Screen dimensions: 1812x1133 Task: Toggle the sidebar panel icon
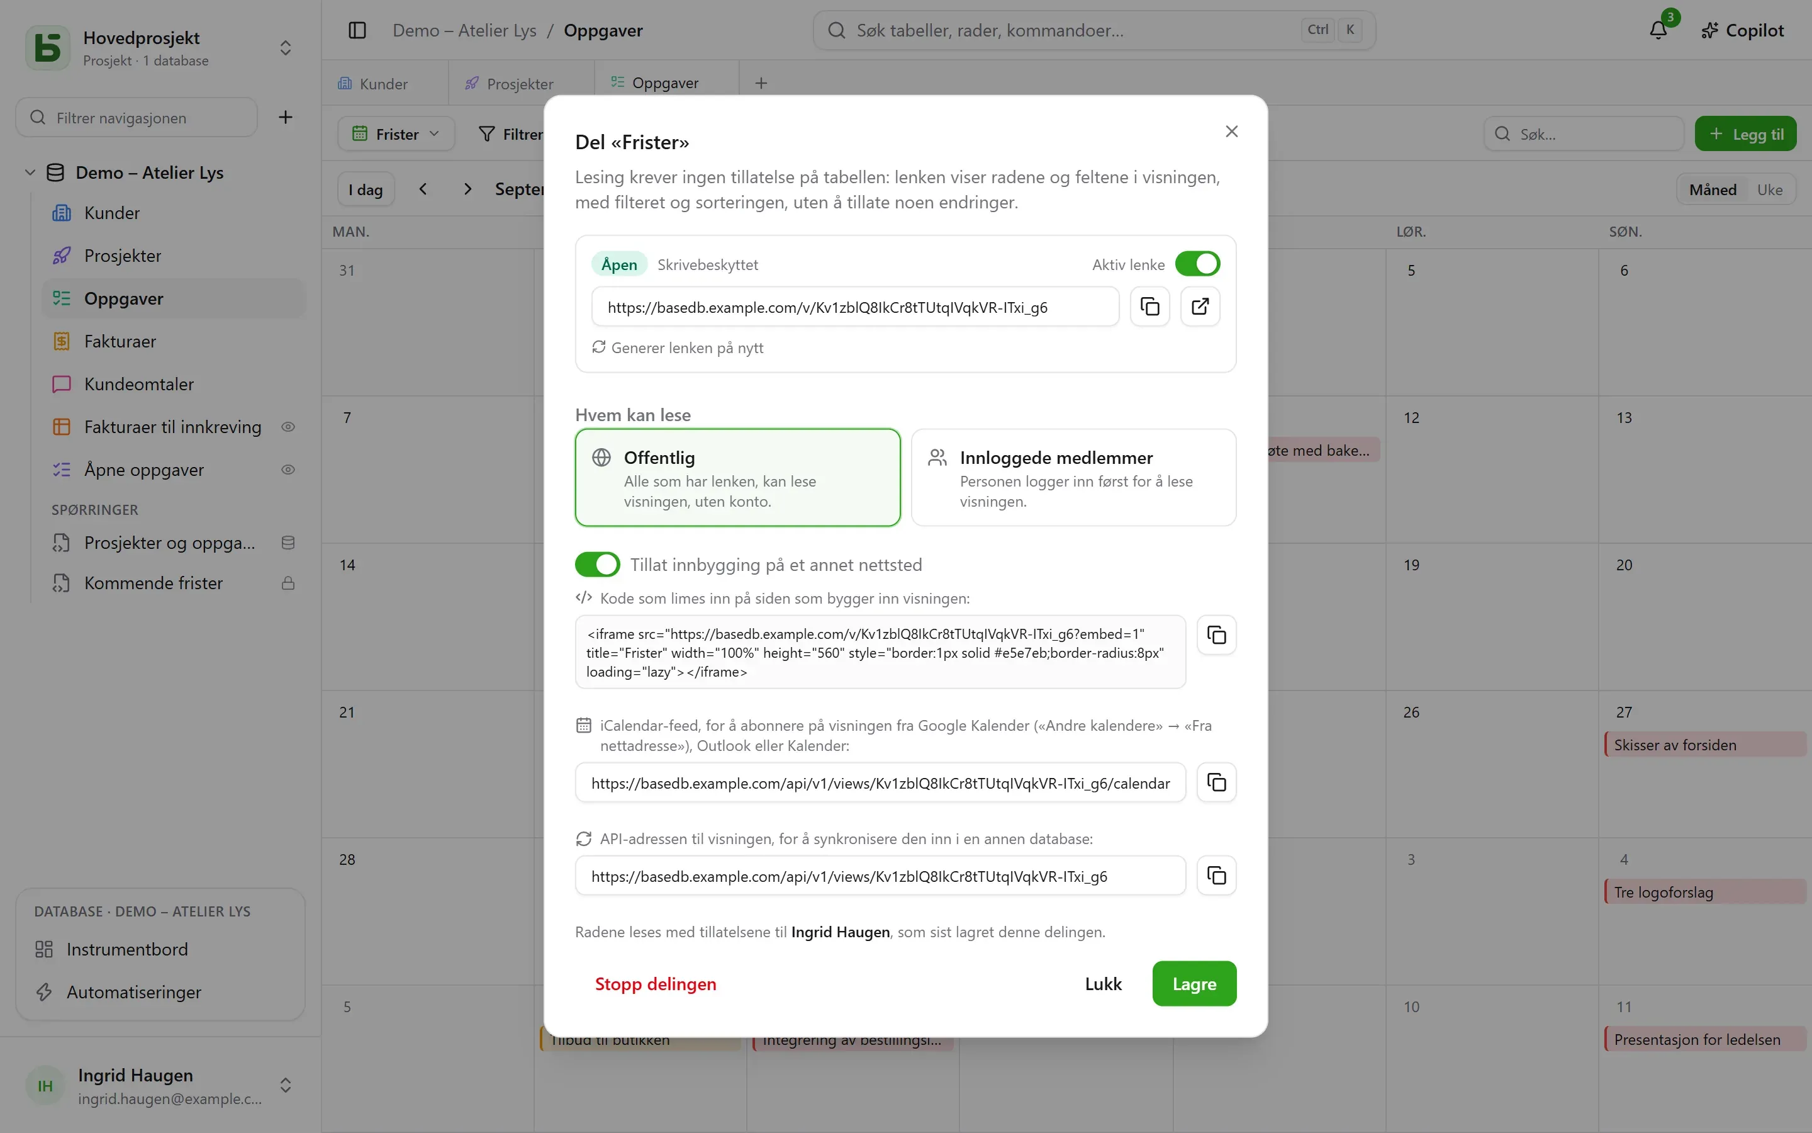(x=357, y=30)
